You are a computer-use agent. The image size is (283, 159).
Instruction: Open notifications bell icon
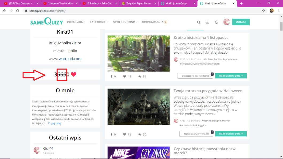(216, 22)
